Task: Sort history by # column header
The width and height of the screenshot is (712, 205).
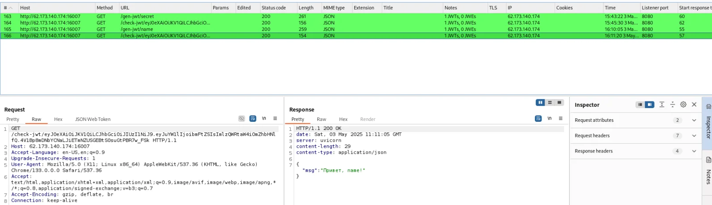Action: [x=8, y=8]
